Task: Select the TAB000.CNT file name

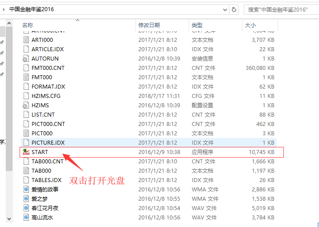Action: pyautogui.click(x=48, y=162)
